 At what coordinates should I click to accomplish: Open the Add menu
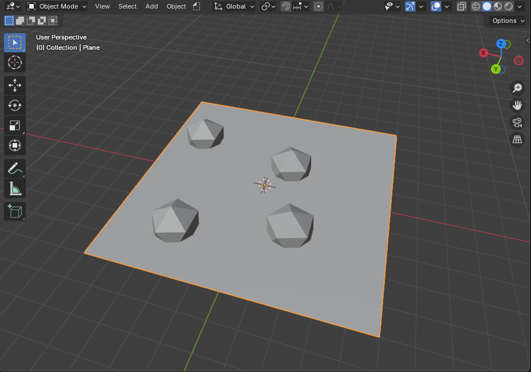tap(151, 6)
